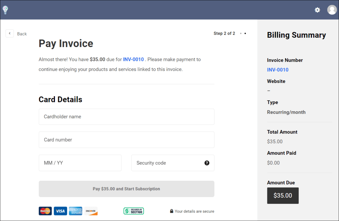Click the Security code field
The image size is (339, 221).
[168, 163]
